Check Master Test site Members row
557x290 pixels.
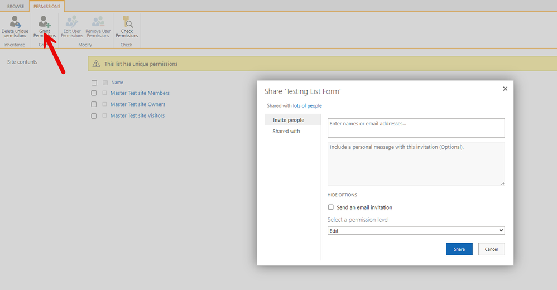[94, 93]
